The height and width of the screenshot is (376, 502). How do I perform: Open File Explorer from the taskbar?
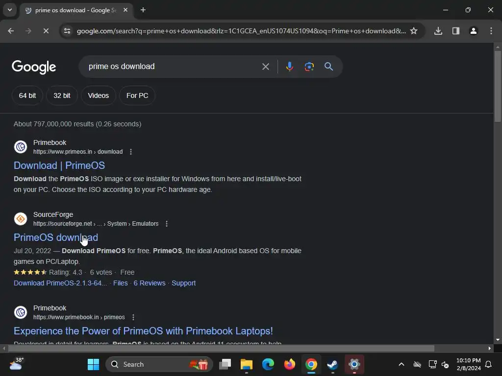coord(247,364)
